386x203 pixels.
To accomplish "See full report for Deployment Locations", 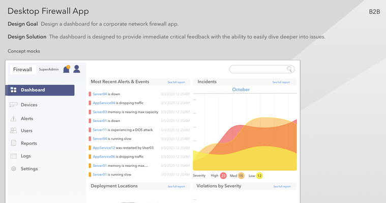I will 176,187.
